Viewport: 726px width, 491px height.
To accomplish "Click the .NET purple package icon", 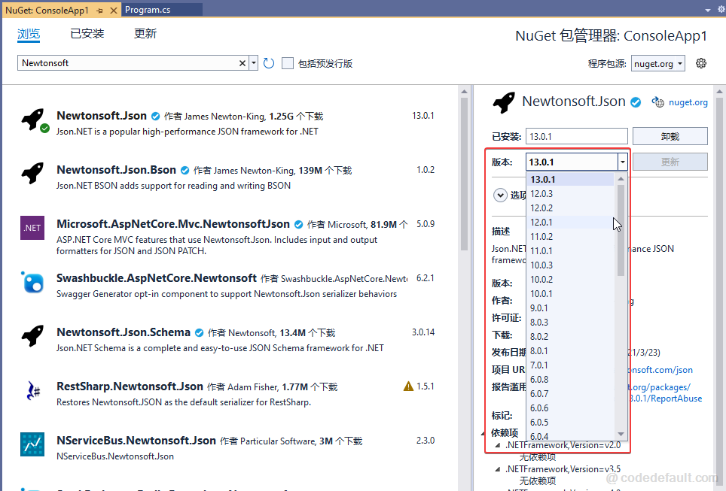I will [x=32, y=228].
